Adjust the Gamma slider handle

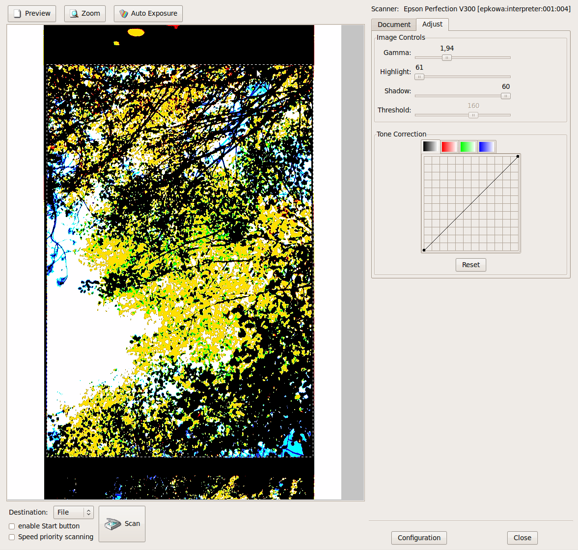point(447,58)
